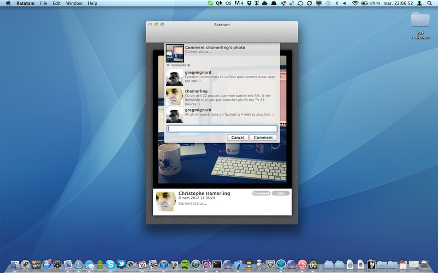Click the timestamp 8 mars 2012 14:05:24
This screenshot has width=438, height=273.
point(197,198)
